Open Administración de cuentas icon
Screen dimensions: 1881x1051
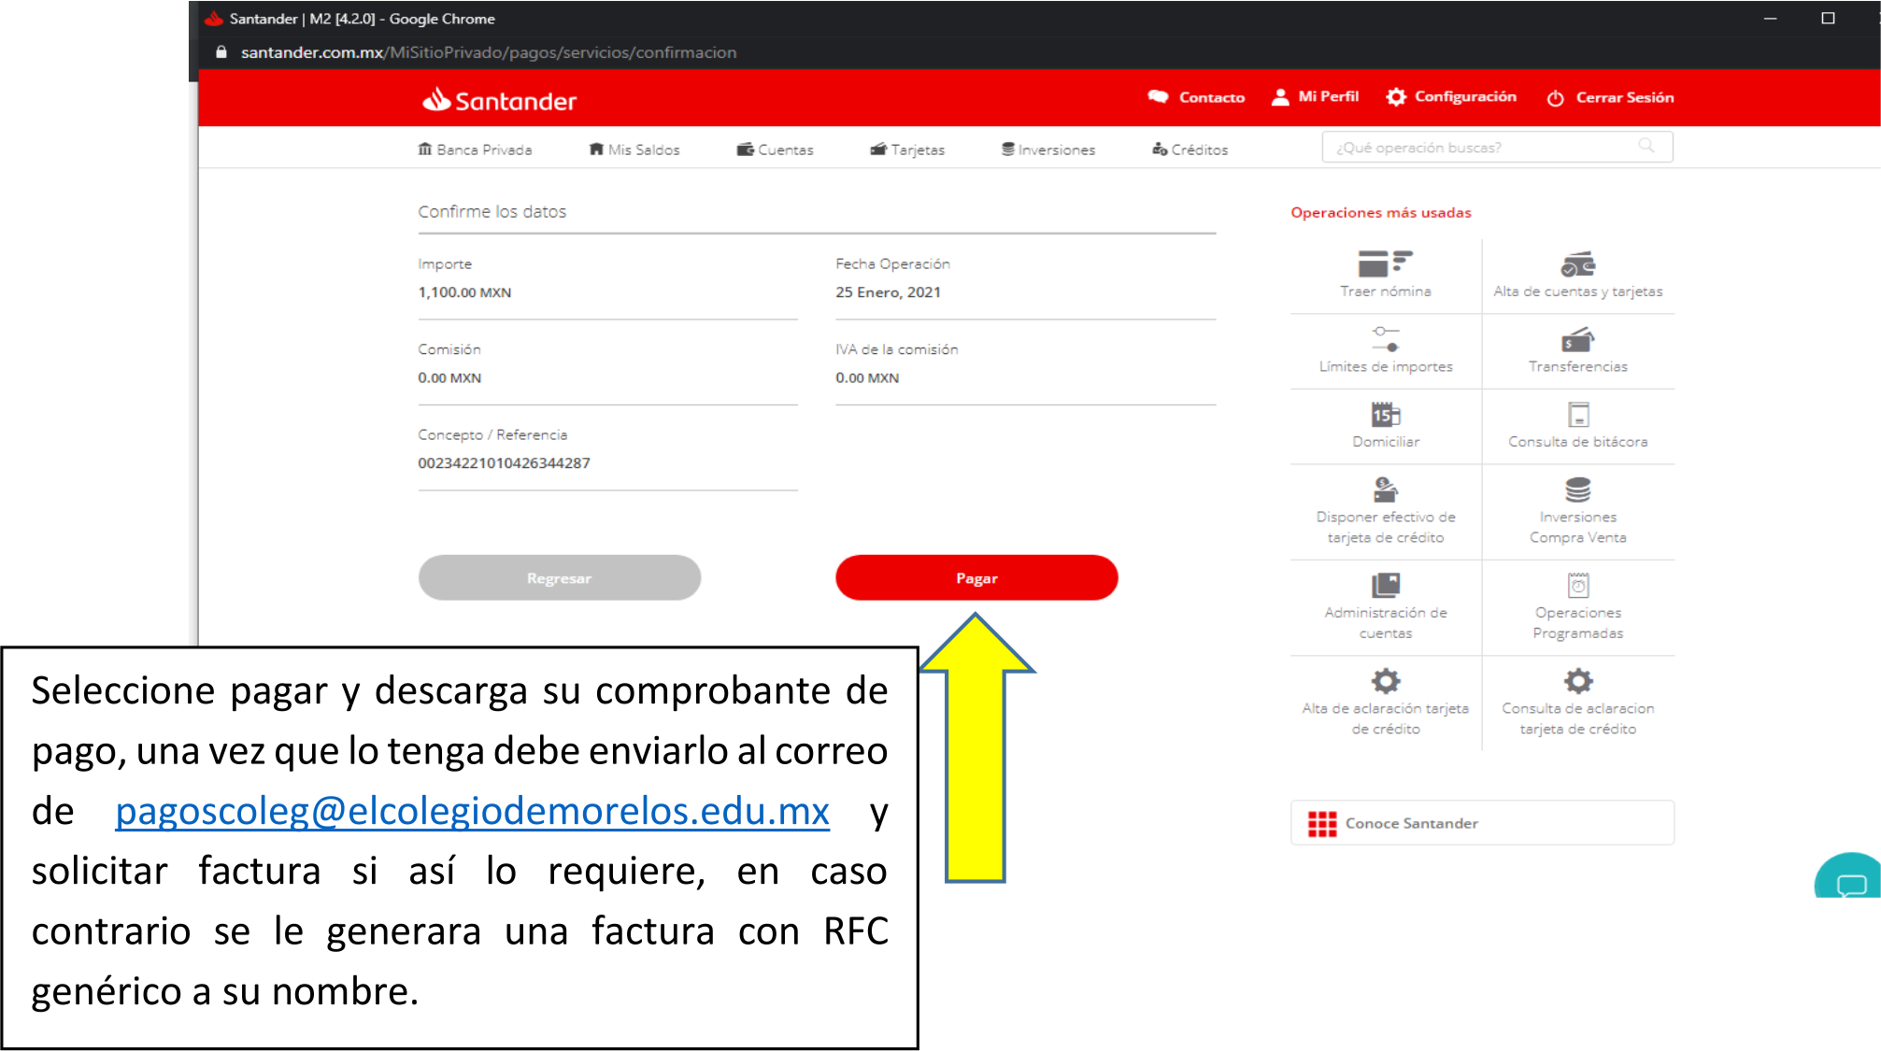pyautogui.click(x=1385, y=586)
